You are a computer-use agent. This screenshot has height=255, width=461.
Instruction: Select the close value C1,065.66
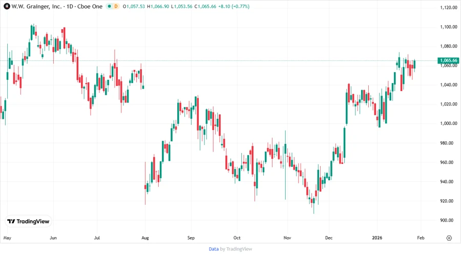click(x=205, y=6)
